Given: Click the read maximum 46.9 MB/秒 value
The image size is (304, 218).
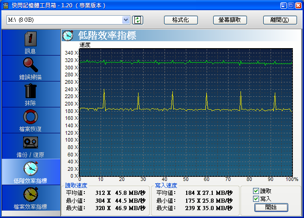Looking at the screenshot, I should (130, 208).
